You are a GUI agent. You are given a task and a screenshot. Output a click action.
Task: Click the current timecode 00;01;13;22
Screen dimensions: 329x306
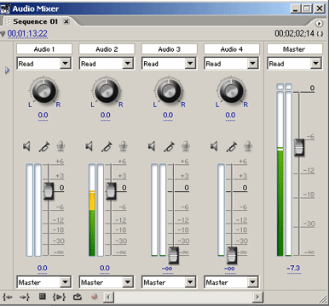27,34
